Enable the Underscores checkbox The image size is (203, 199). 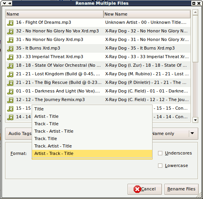[x=160, y=153]
